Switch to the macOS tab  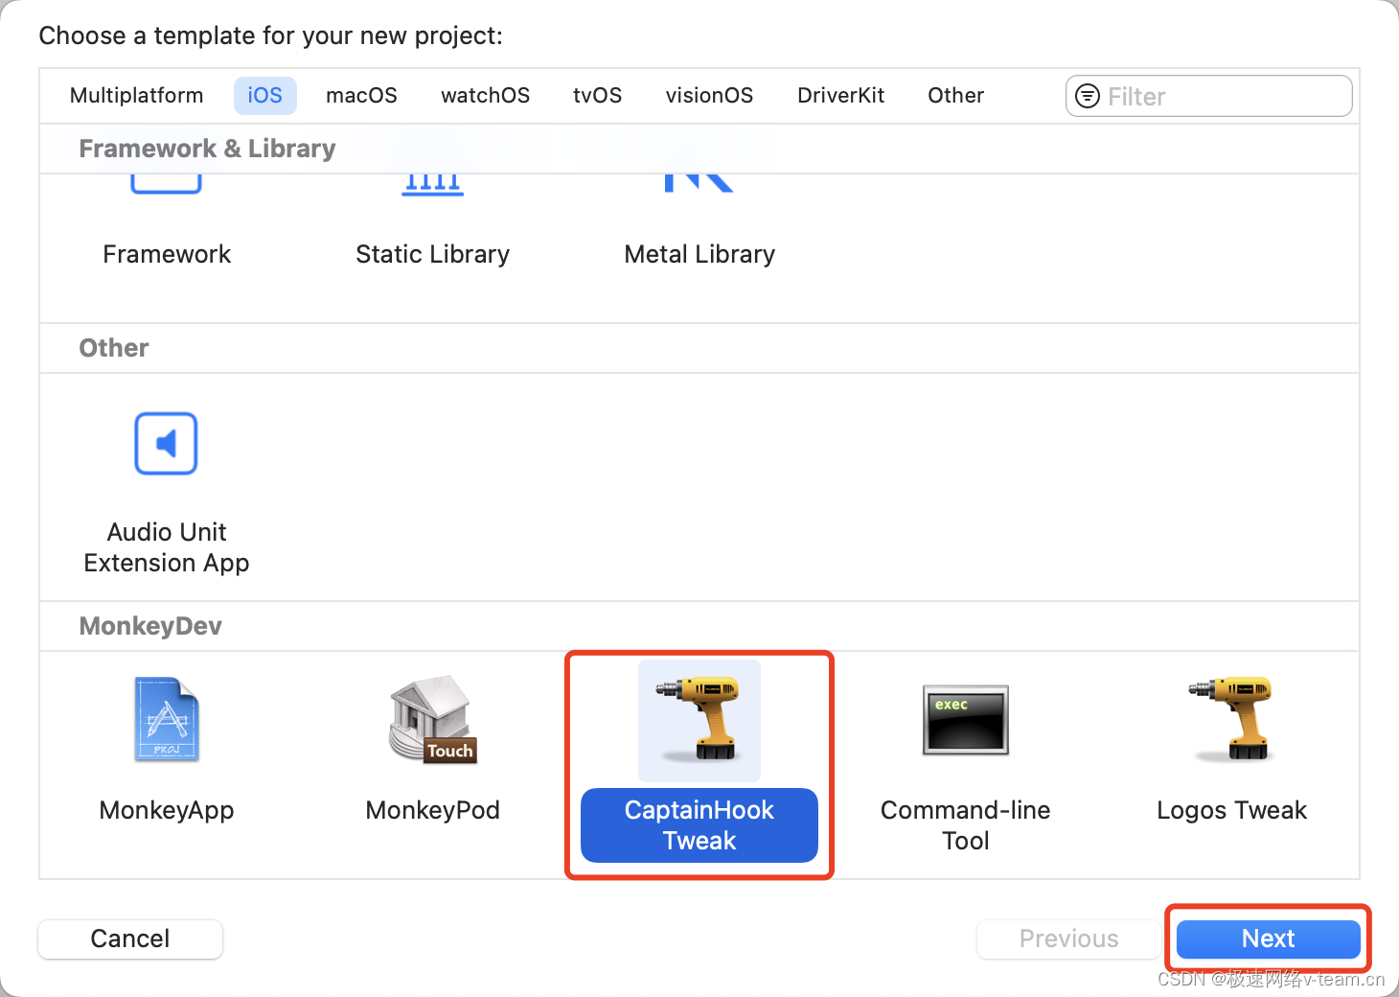[x=362, y=96]
